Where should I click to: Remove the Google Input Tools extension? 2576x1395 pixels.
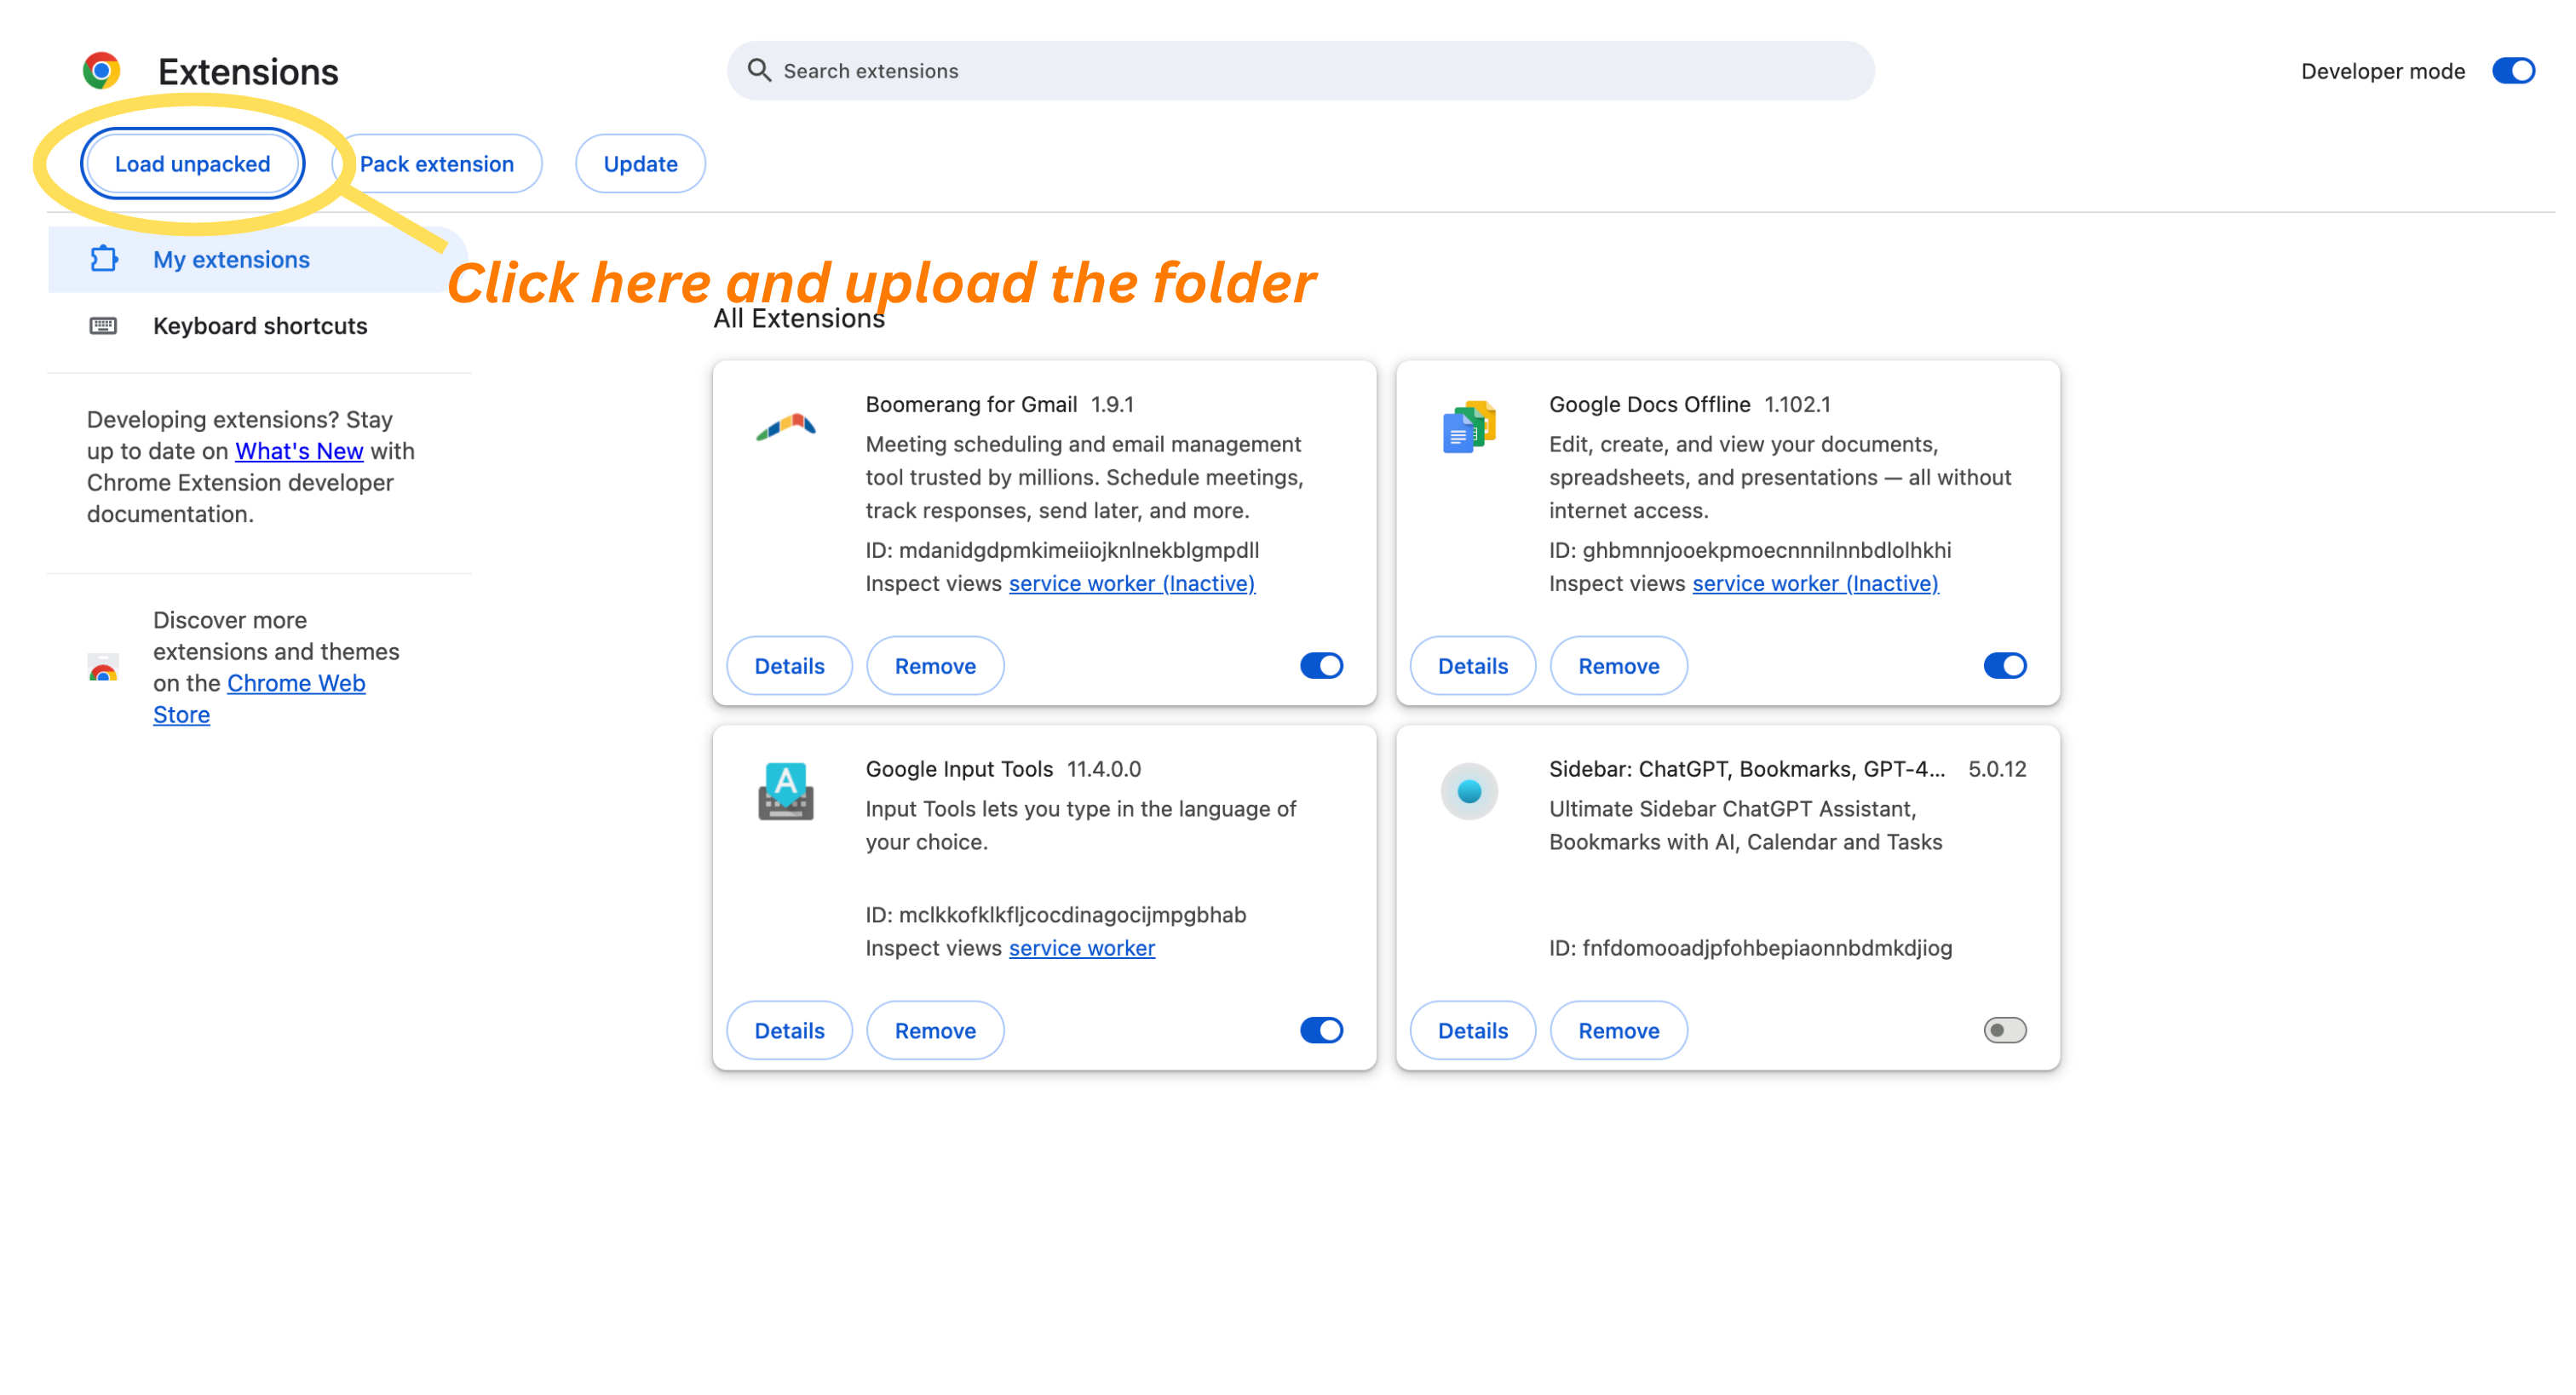pyautogui.click(x=934, y=1030)
